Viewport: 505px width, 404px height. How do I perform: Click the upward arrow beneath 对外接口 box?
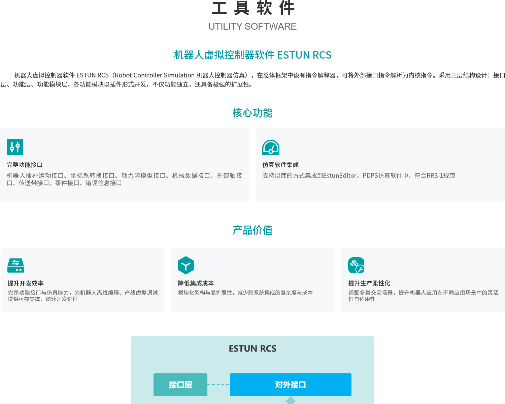click(x=291, y=400)
